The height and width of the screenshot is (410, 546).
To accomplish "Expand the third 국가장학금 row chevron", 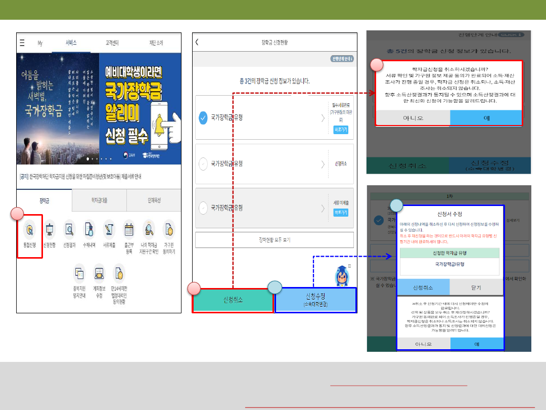I will click(x=323, y=208).
